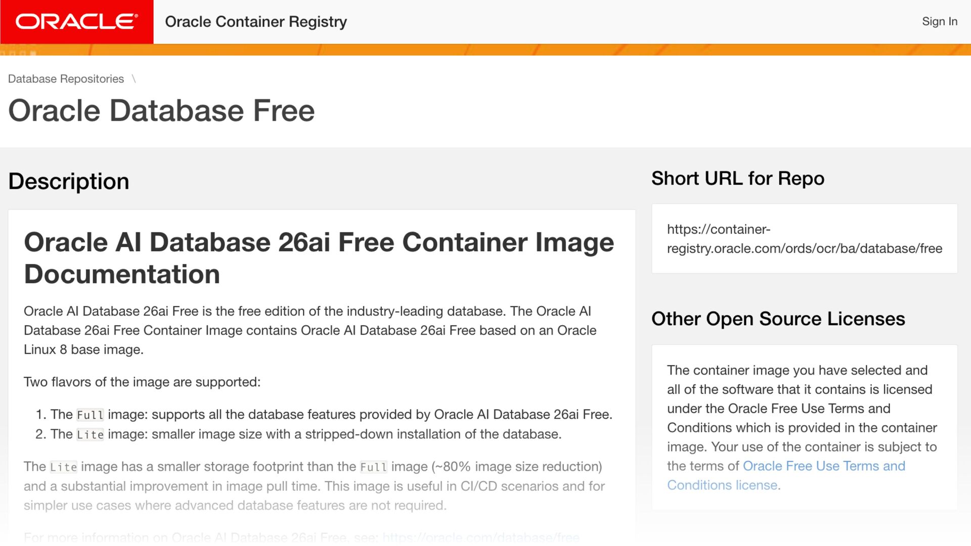The width and height of the screenshot is (971, 546).
Task: Click the "Two flavors of the image" sentence
Action: 142,382
